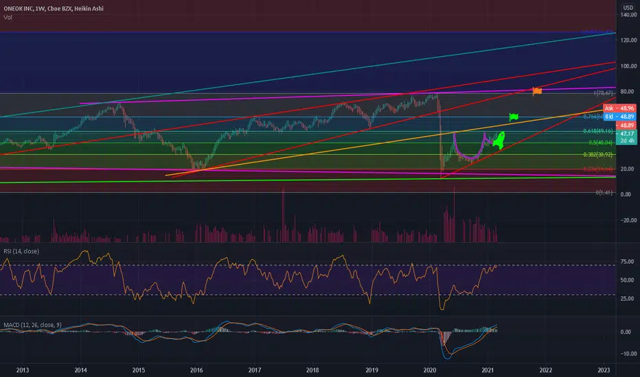Click the 0.382(30.92) Fibonacci level label

click(598, 155)
